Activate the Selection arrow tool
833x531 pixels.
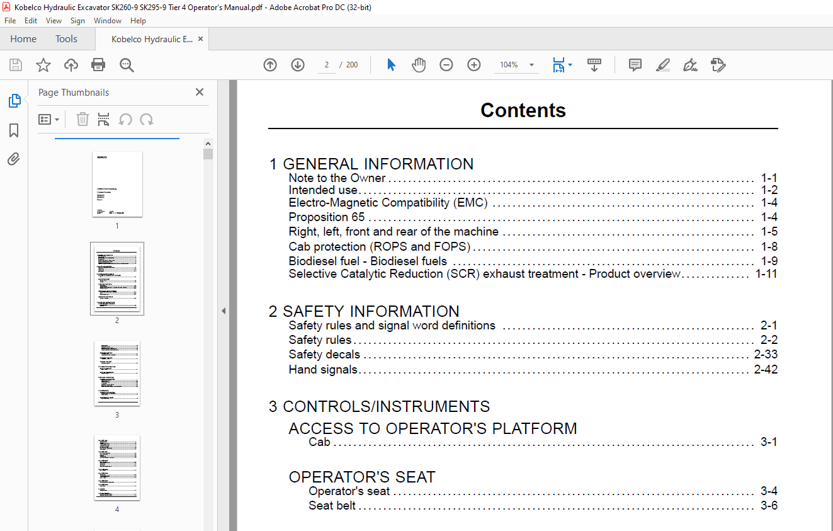(391, 65)
